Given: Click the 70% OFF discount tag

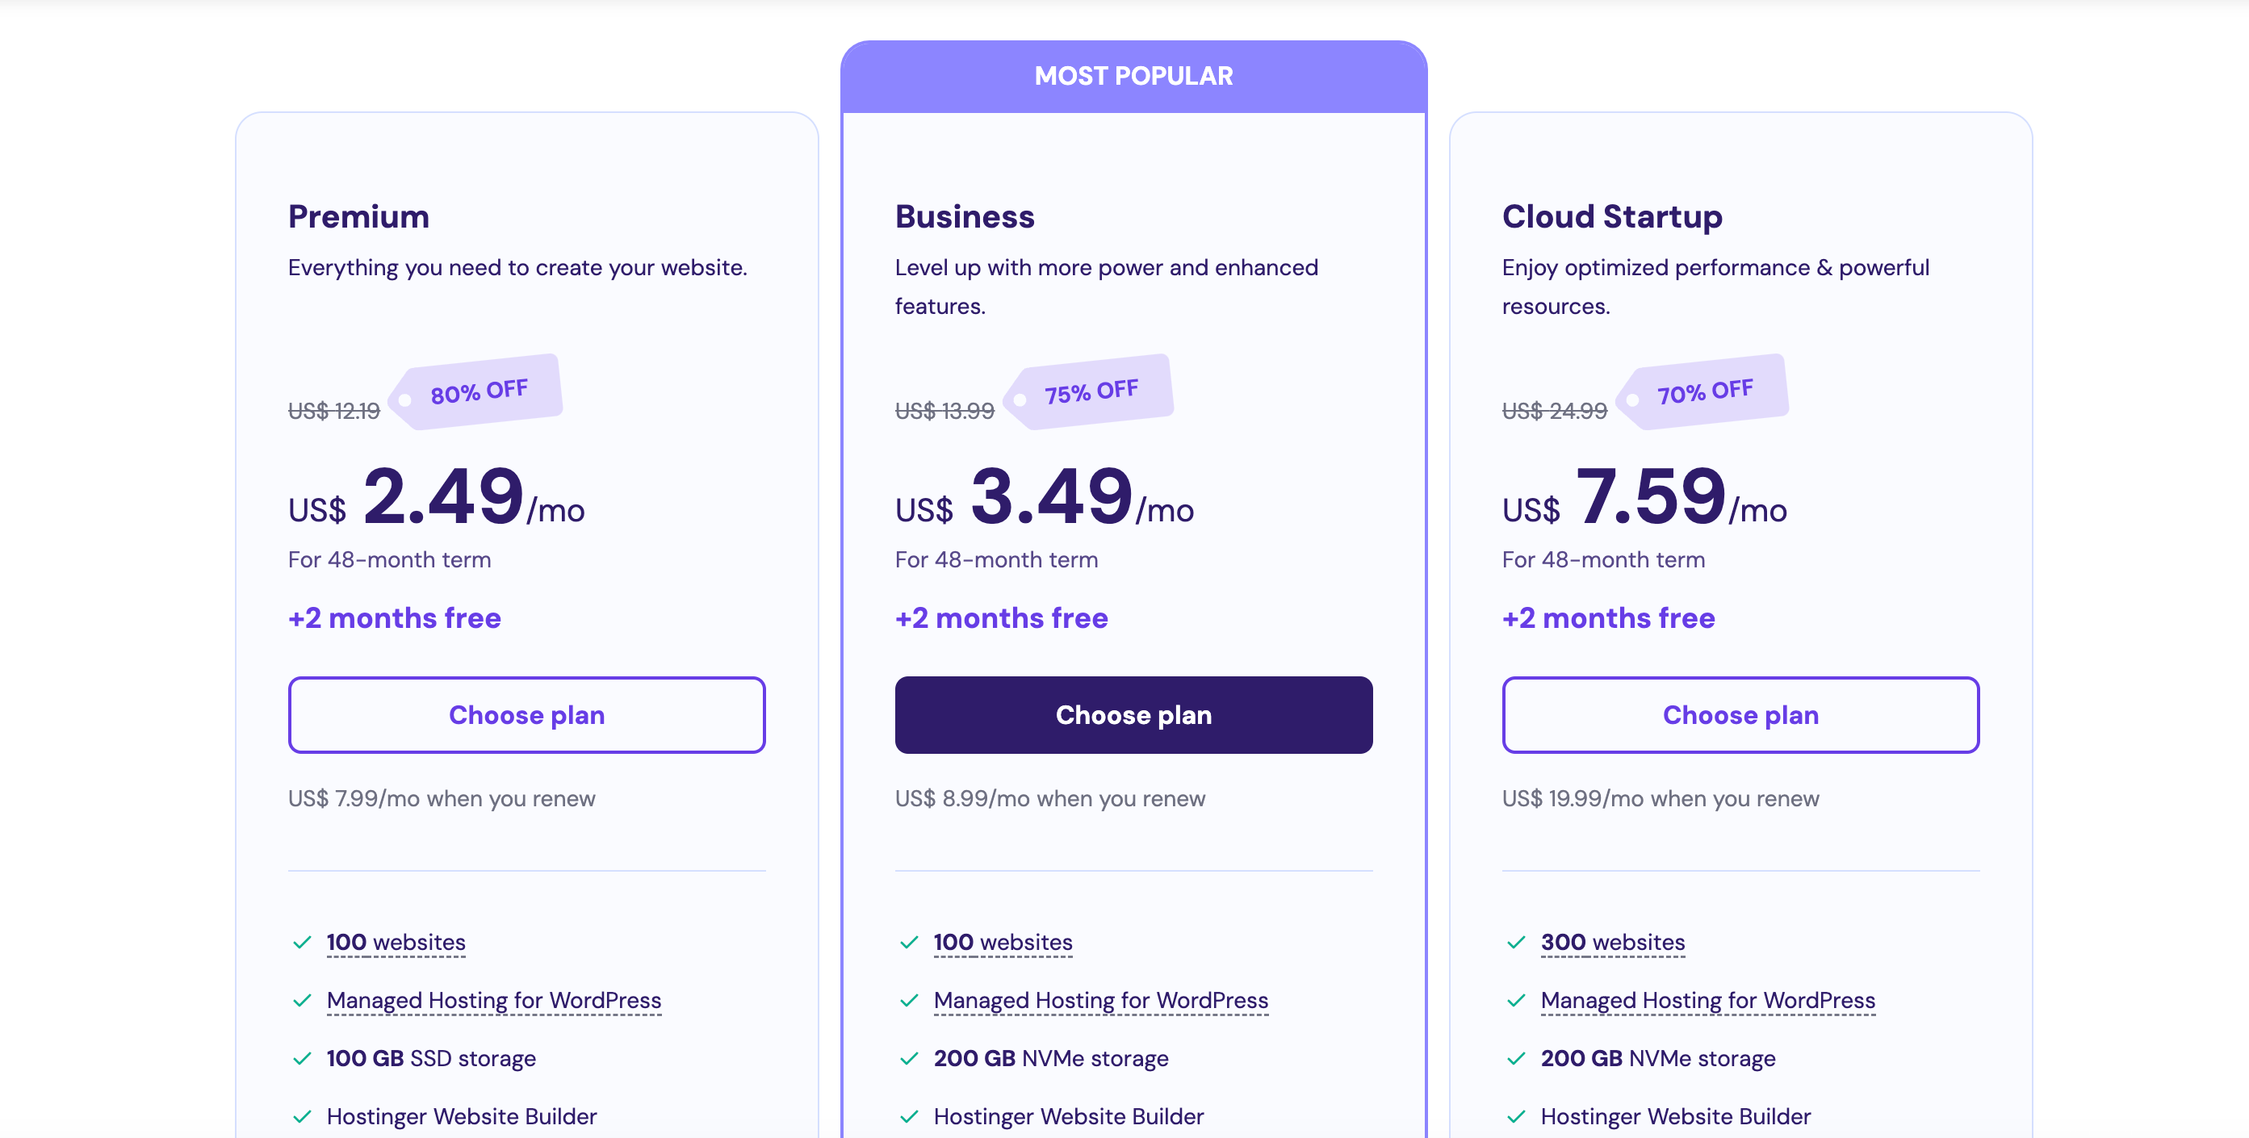Looking at the screenshot, I should tap(1704, 391).
